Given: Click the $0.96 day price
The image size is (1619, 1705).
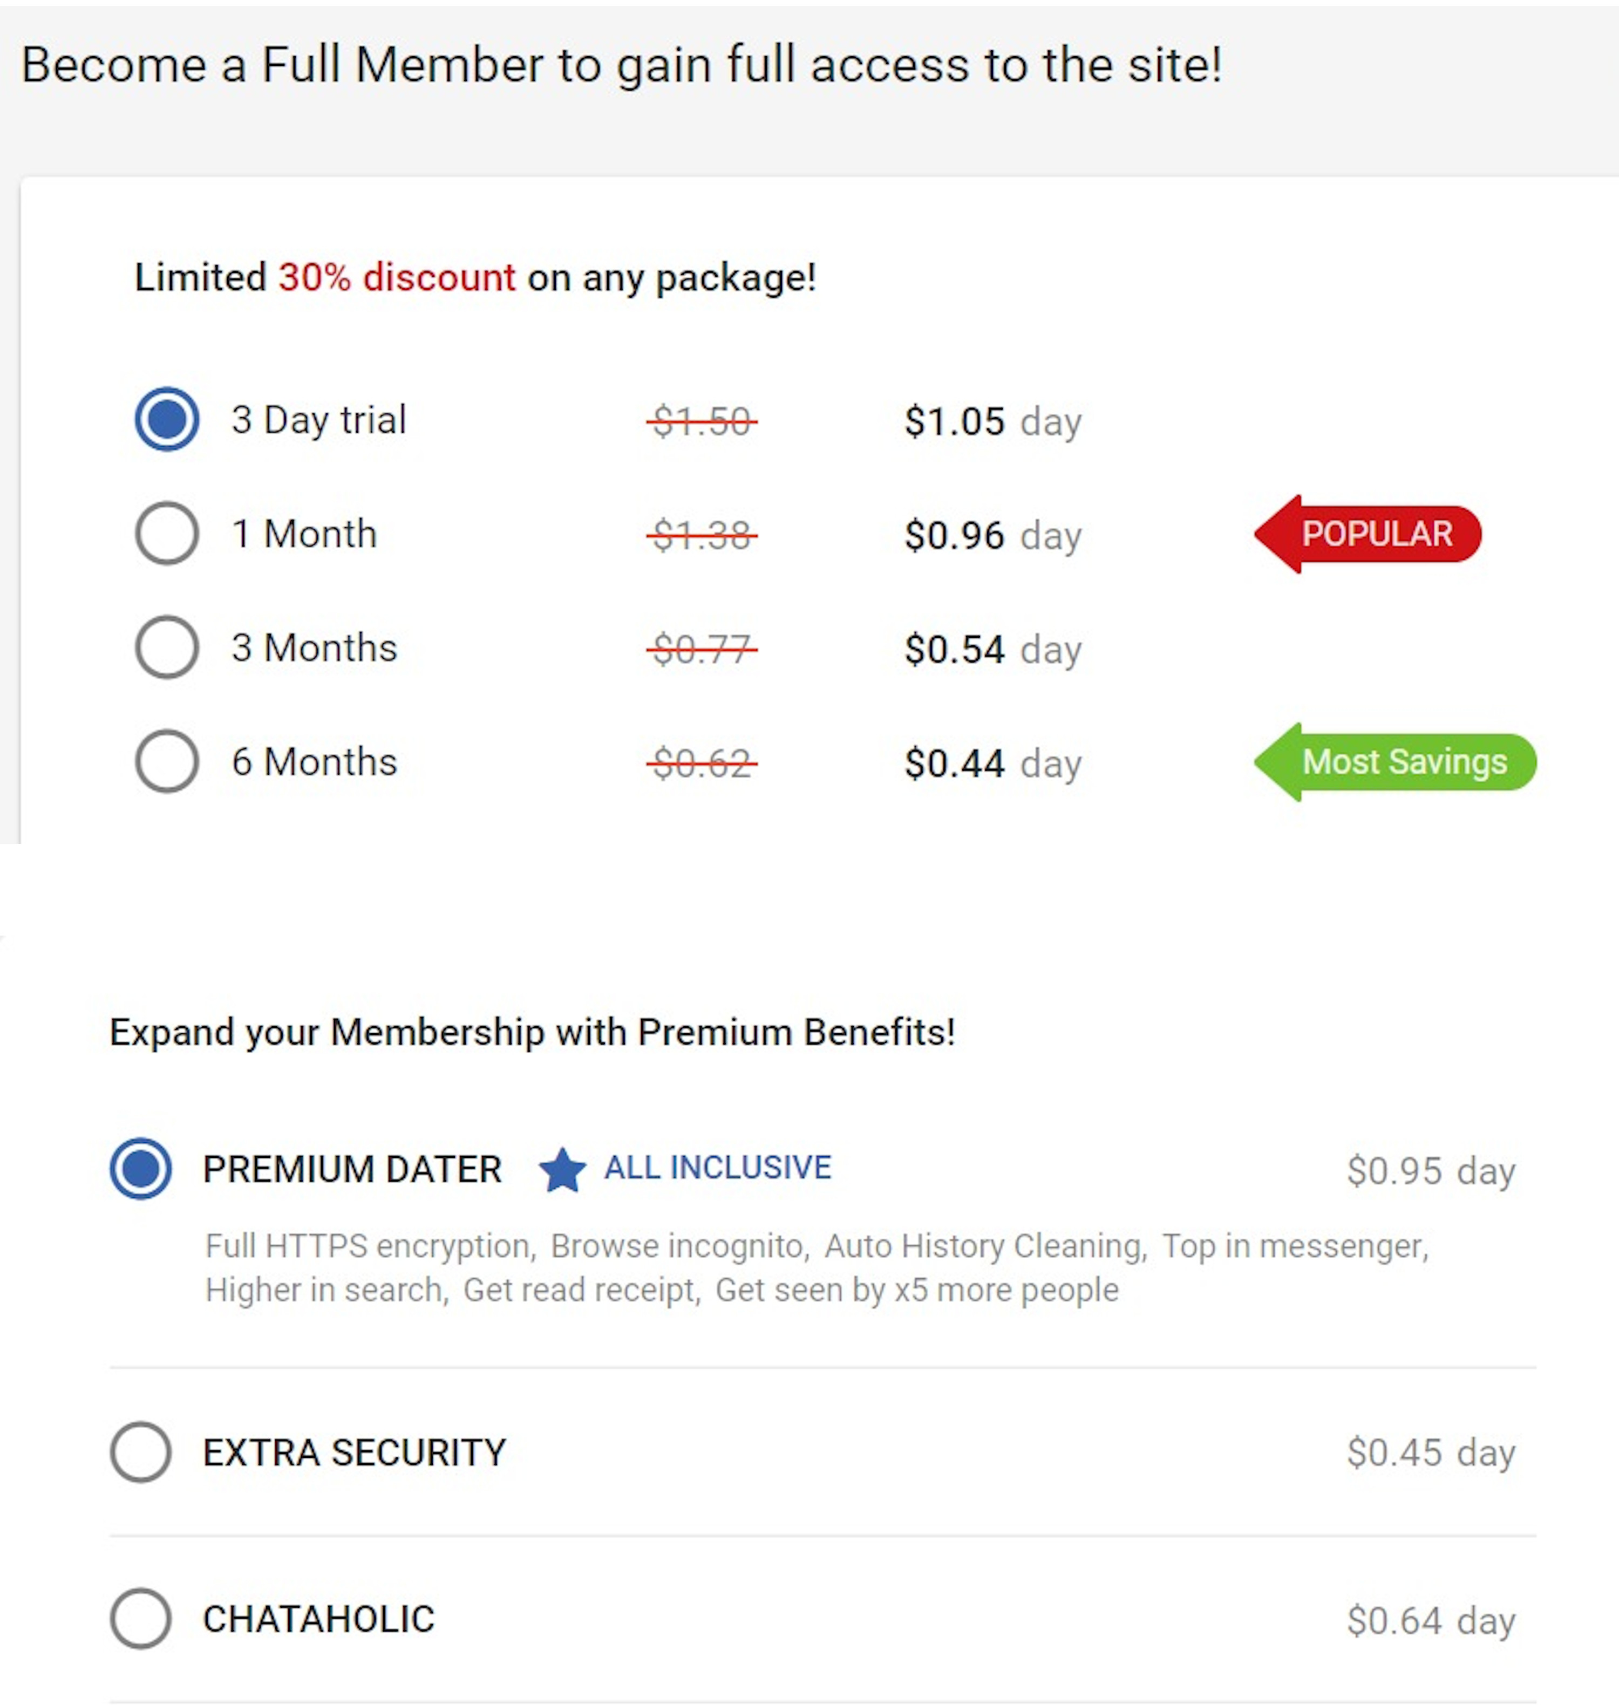Looking at the screenshot, I should [x=992, y=536].
